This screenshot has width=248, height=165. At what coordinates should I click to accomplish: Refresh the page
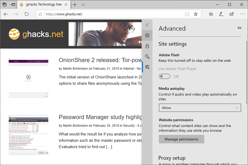click(x=27, y=14)
